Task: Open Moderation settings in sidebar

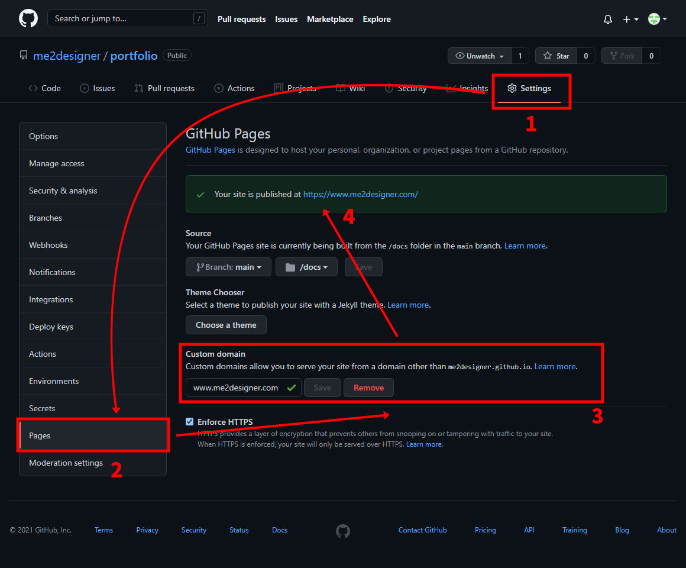Action: 93,463
